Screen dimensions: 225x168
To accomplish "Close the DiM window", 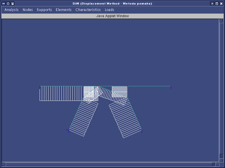I will pos(221,4).
